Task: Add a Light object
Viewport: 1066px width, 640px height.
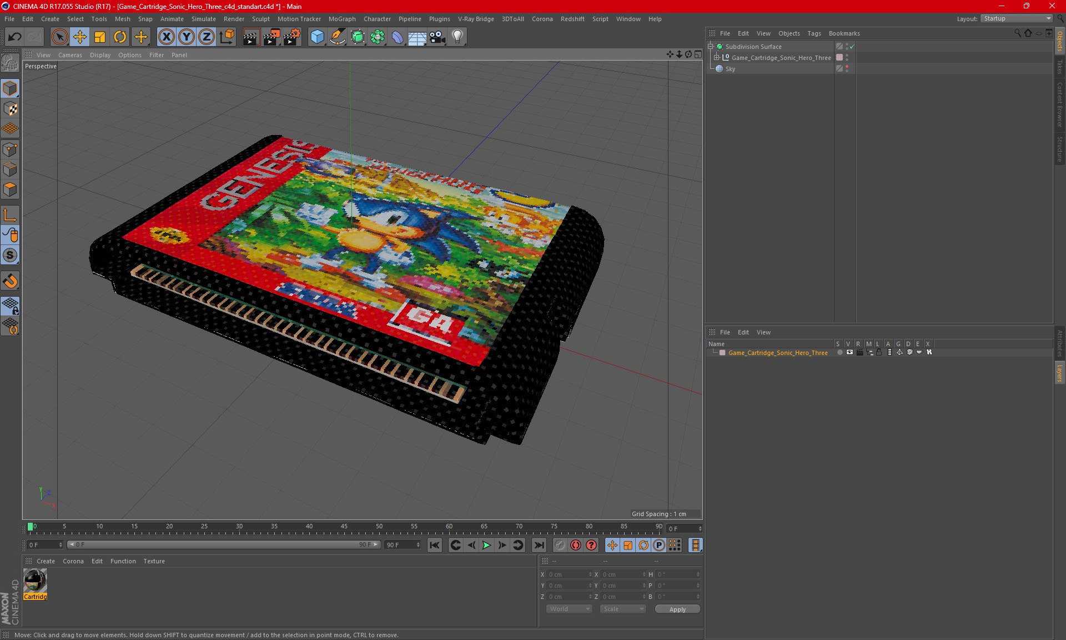Action: coord(457,37)
